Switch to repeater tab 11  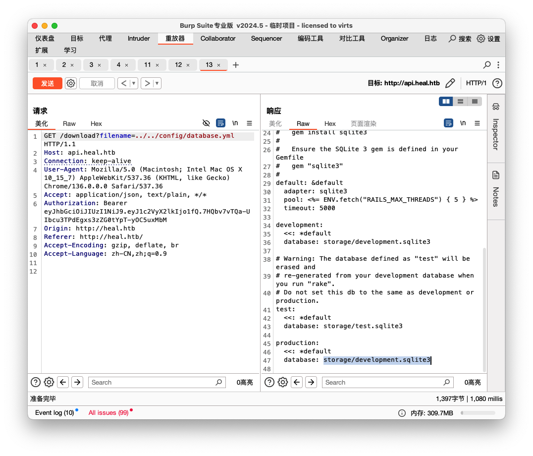pos(148,64)
